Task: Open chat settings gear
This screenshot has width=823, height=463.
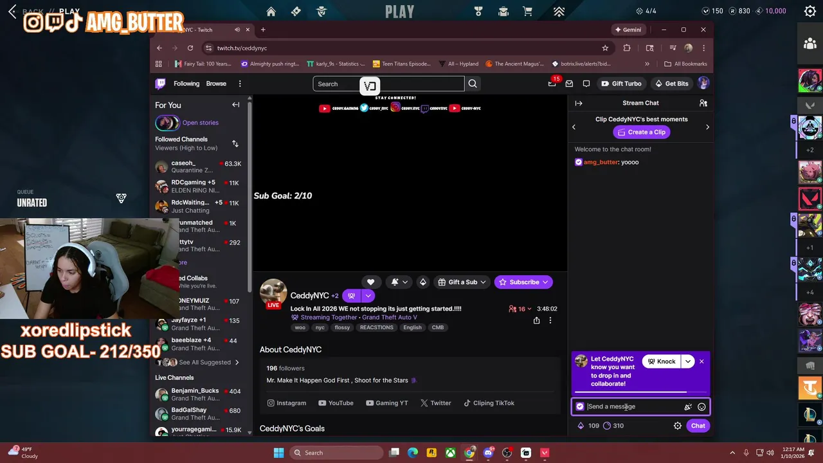Action: [677, 426]
